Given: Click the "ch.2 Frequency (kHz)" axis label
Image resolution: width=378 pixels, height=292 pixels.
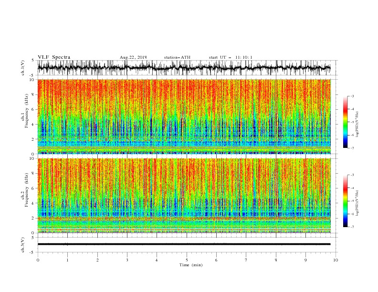Looking at the screenshot, I should pyautogui.click(x=25, y=190).
